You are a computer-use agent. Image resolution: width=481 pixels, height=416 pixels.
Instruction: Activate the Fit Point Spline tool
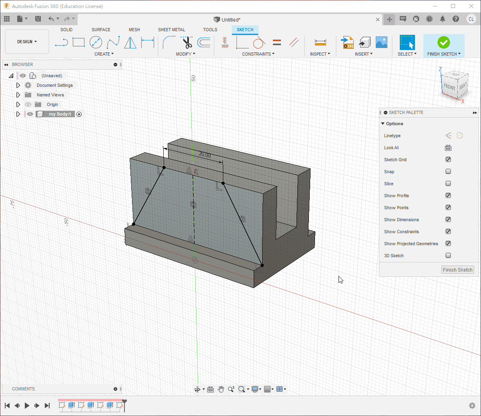(x=113, y=42)
